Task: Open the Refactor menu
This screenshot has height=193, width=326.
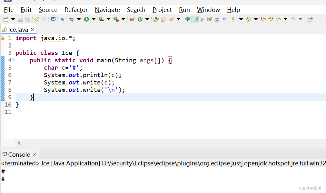Action: coord(76,10)
